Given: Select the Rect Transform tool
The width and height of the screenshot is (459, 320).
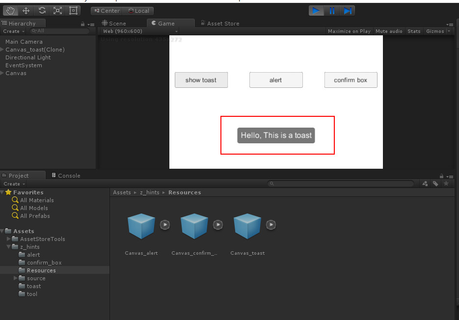Looking at the screenshot, I should click(74, 10).
